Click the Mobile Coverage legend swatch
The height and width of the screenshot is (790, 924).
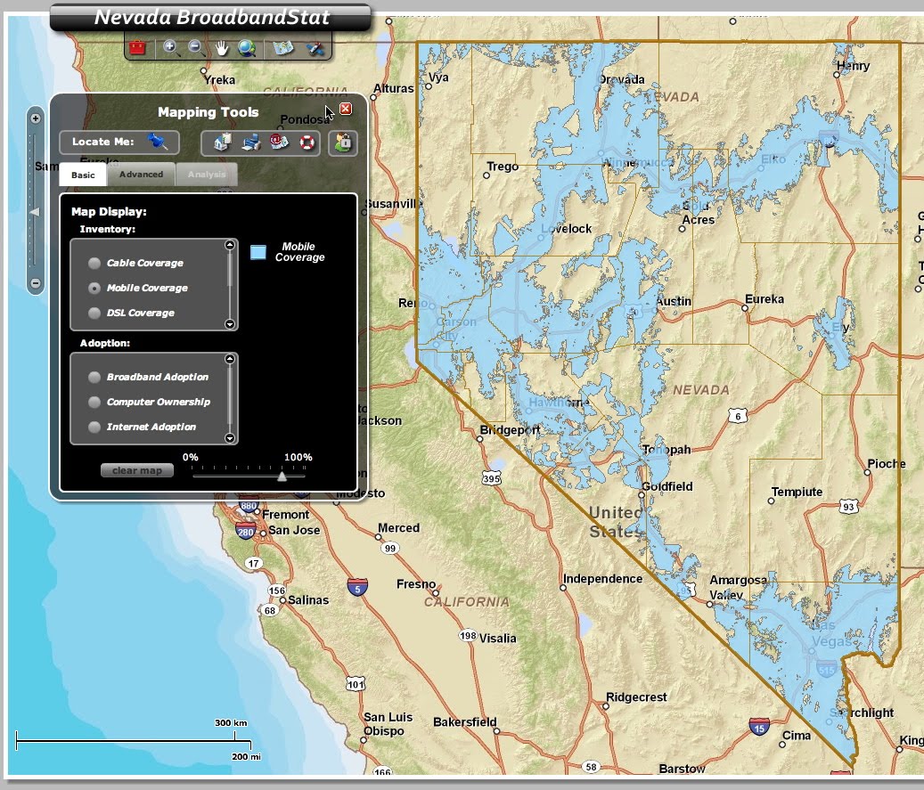tap(258, 252)
